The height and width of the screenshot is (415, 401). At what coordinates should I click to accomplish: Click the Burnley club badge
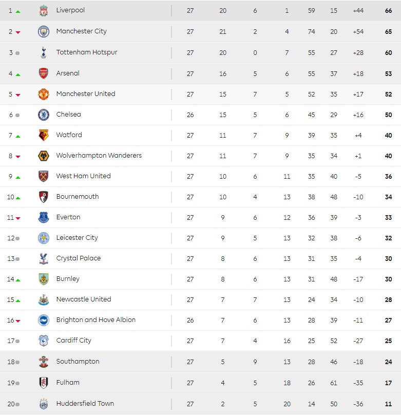[44, 279]
